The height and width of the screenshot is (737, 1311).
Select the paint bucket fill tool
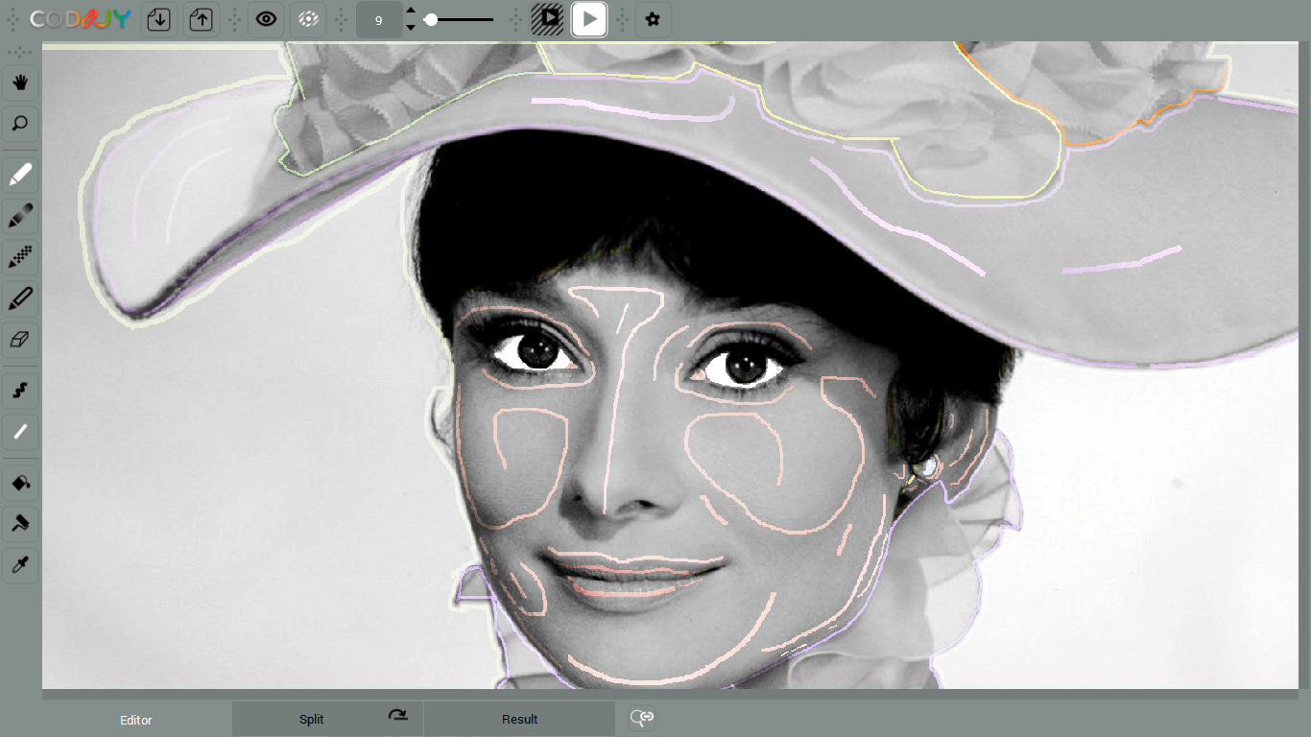[20, 483]
